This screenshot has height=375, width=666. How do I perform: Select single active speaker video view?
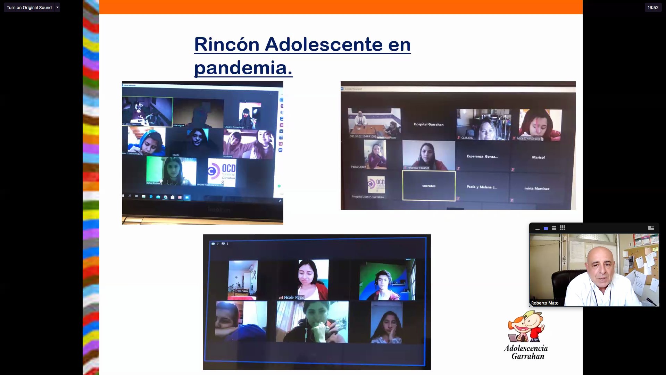[x=546, y=228]
